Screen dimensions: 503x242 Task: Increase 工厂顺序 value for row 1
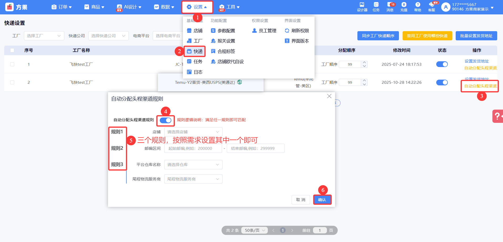click(364, 63)
